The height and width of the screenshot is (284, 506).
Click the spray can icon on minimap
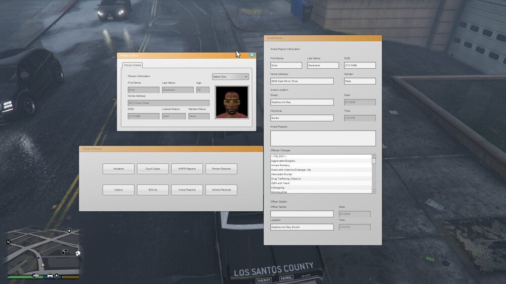pyautogui.click(x=64, y=251)
